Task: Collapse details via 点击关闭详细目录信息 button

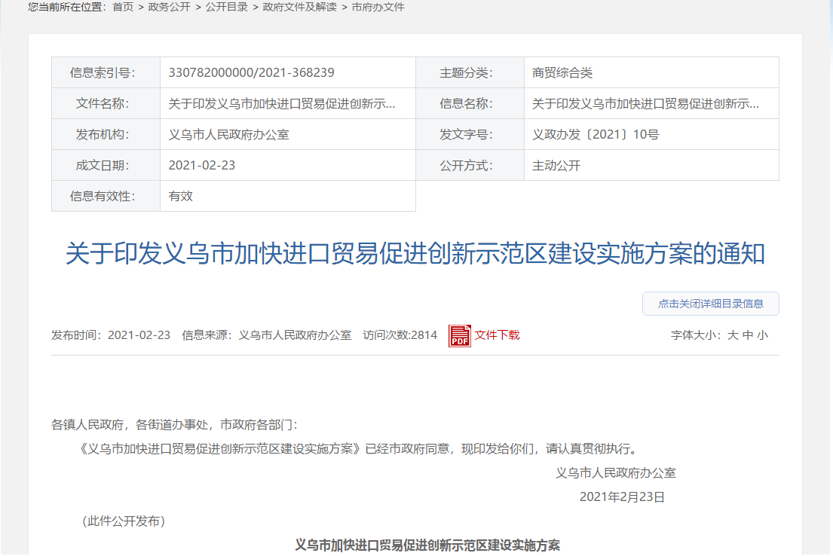Action: click(710, 304)
